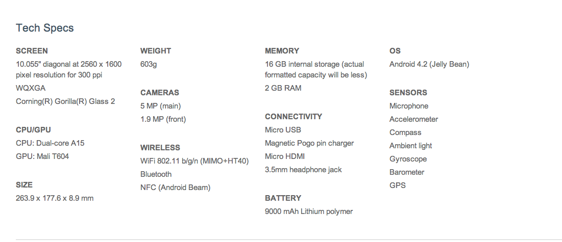Select the Barometer sensor entry
Image resolution: width=562 pixels, height=242 pixels.
(x=407, y=172)
